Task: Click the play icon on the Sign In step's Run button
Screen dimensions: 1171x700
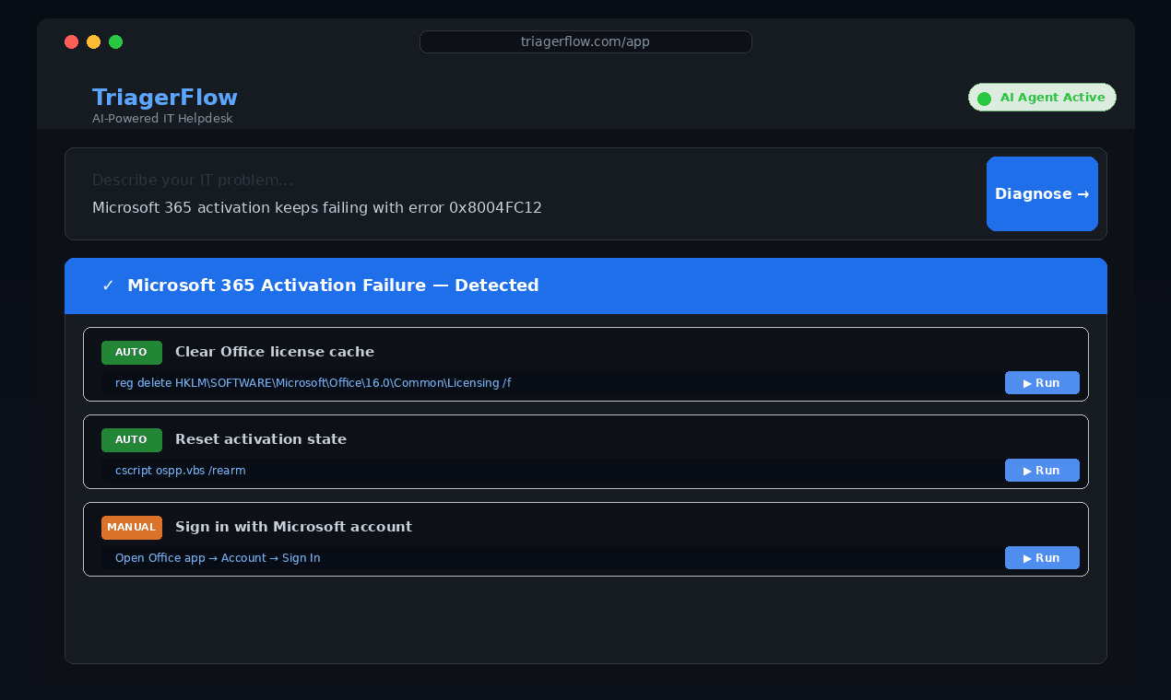Action: point(1025,557)
